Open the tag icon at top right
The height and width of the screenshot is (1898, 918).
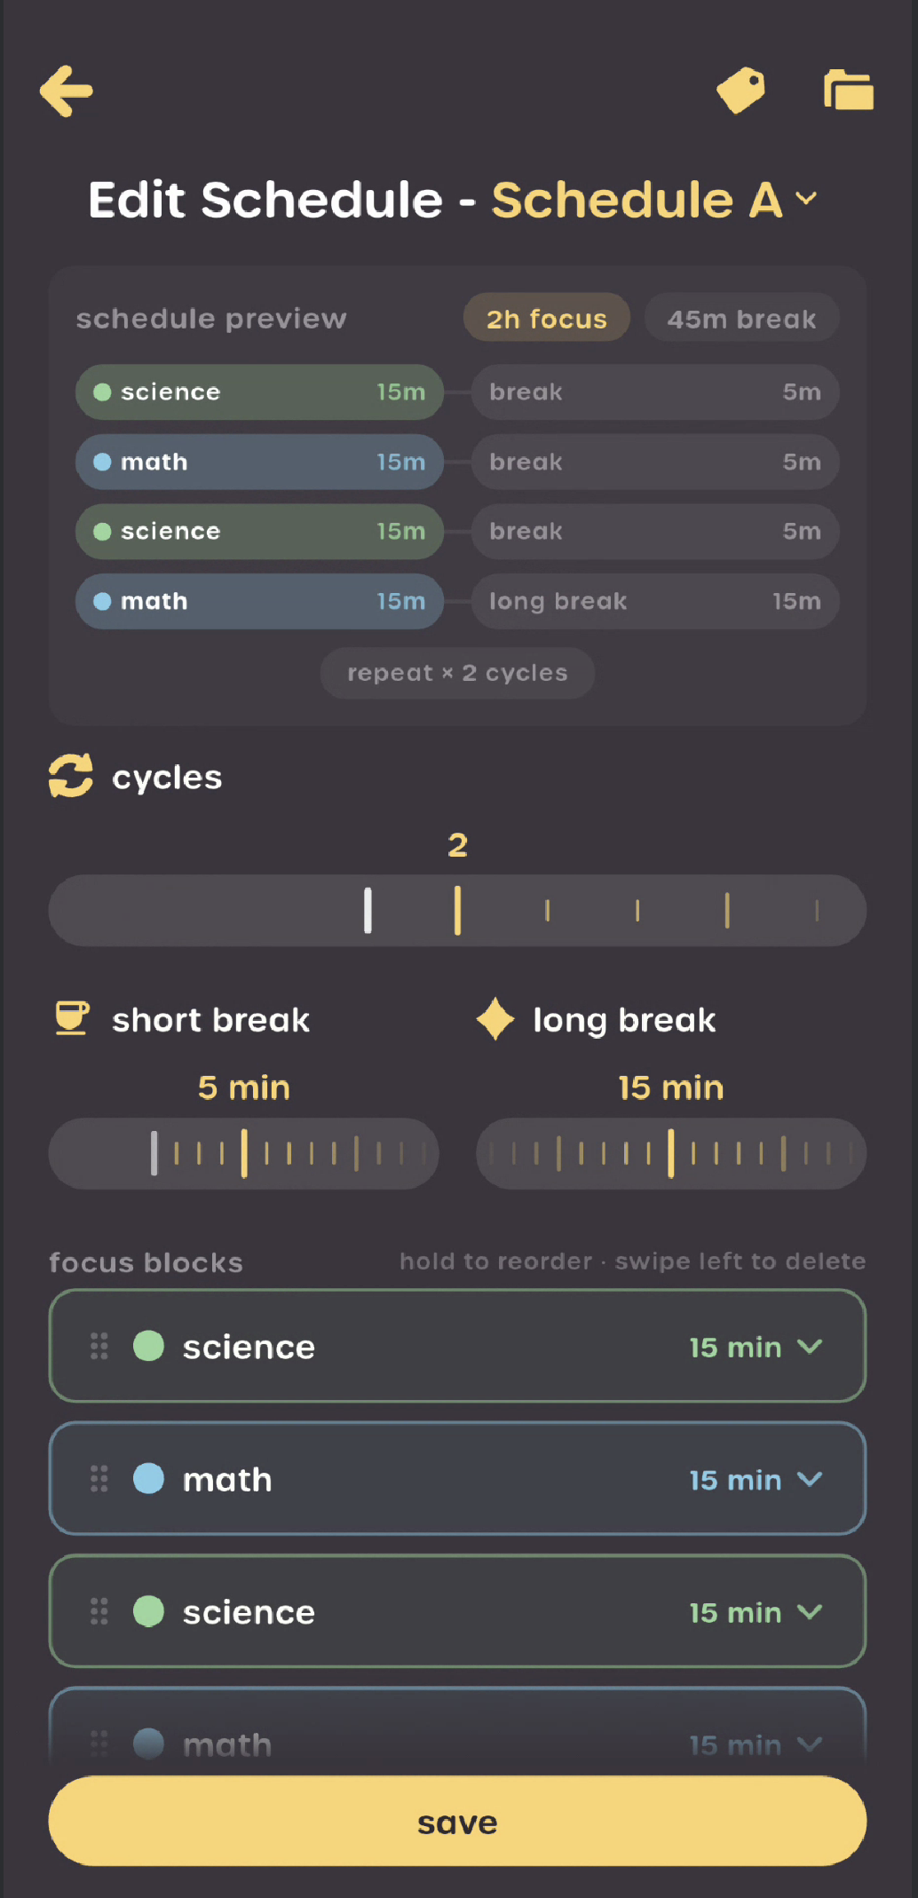coord(740,91)
